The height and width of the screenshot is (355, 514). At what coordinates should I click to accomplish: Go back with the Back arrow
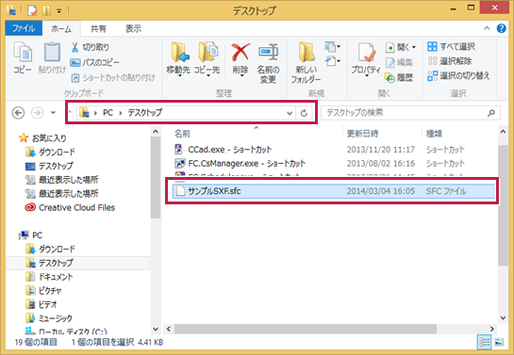[x=18, y=113]
